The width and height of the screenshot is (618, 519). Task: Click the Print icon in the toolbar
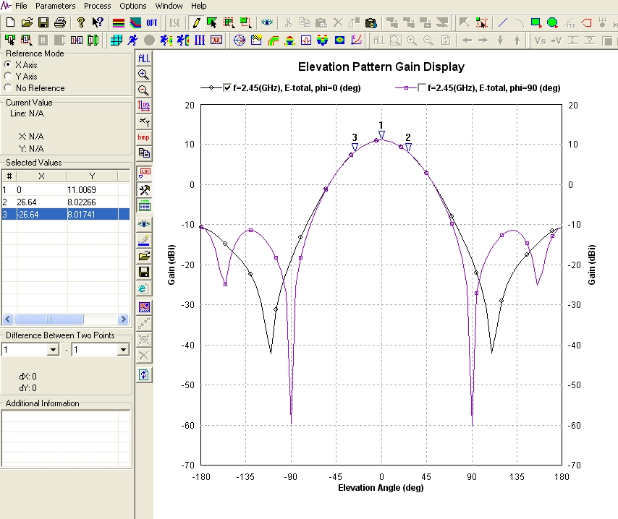59,22
